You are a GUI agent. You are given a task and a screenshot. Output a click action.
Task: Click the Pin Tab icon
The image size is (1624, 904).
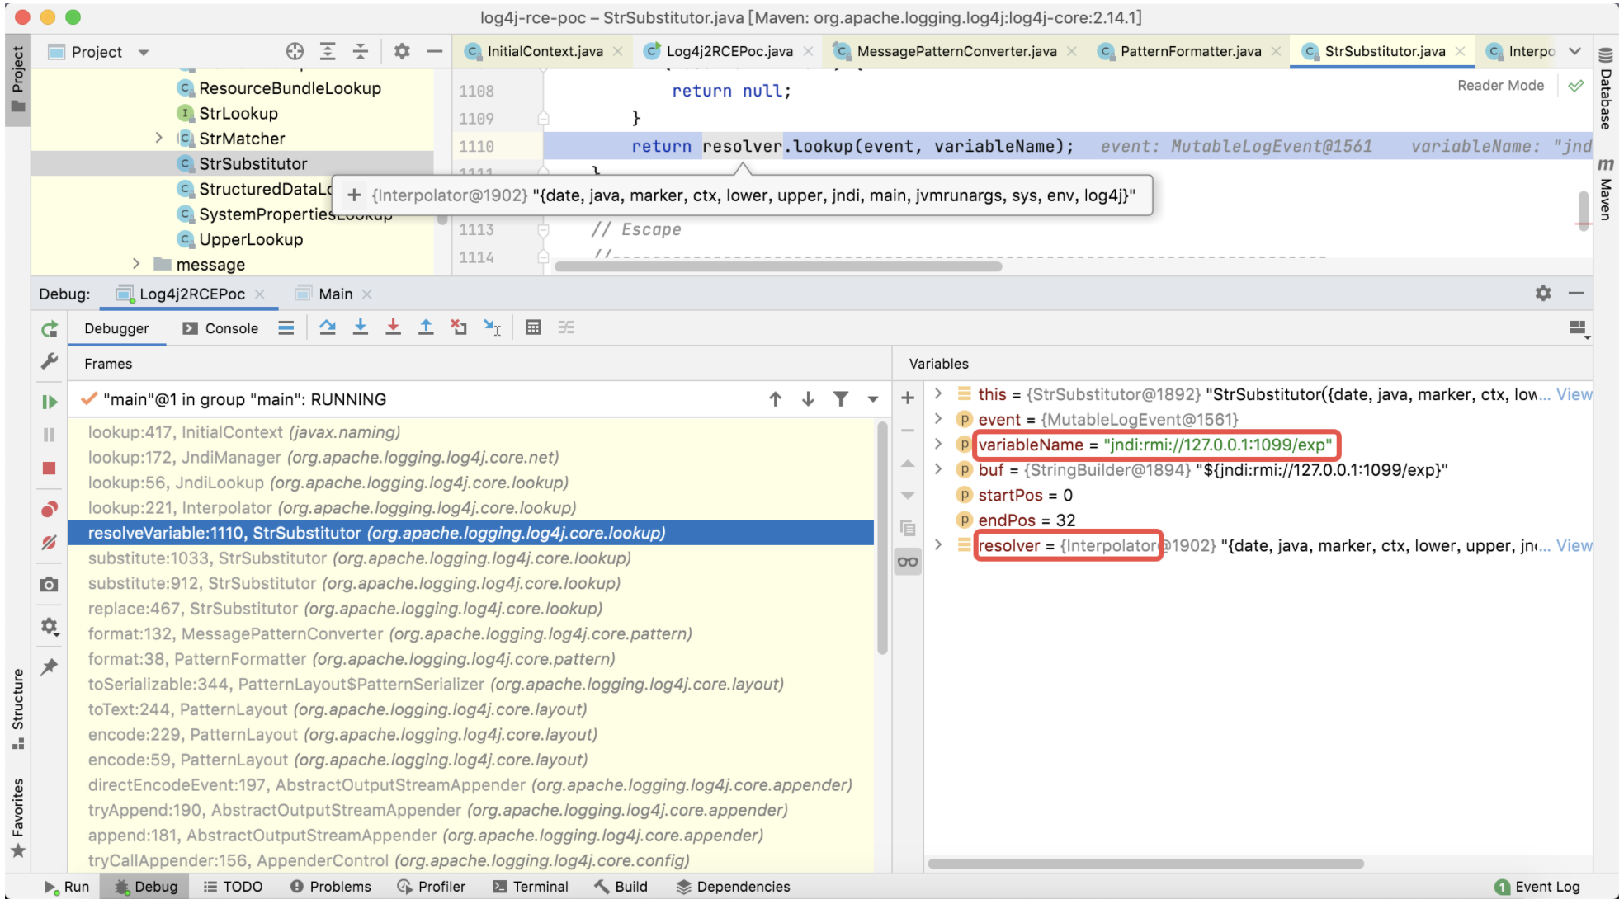coord(50,666)
